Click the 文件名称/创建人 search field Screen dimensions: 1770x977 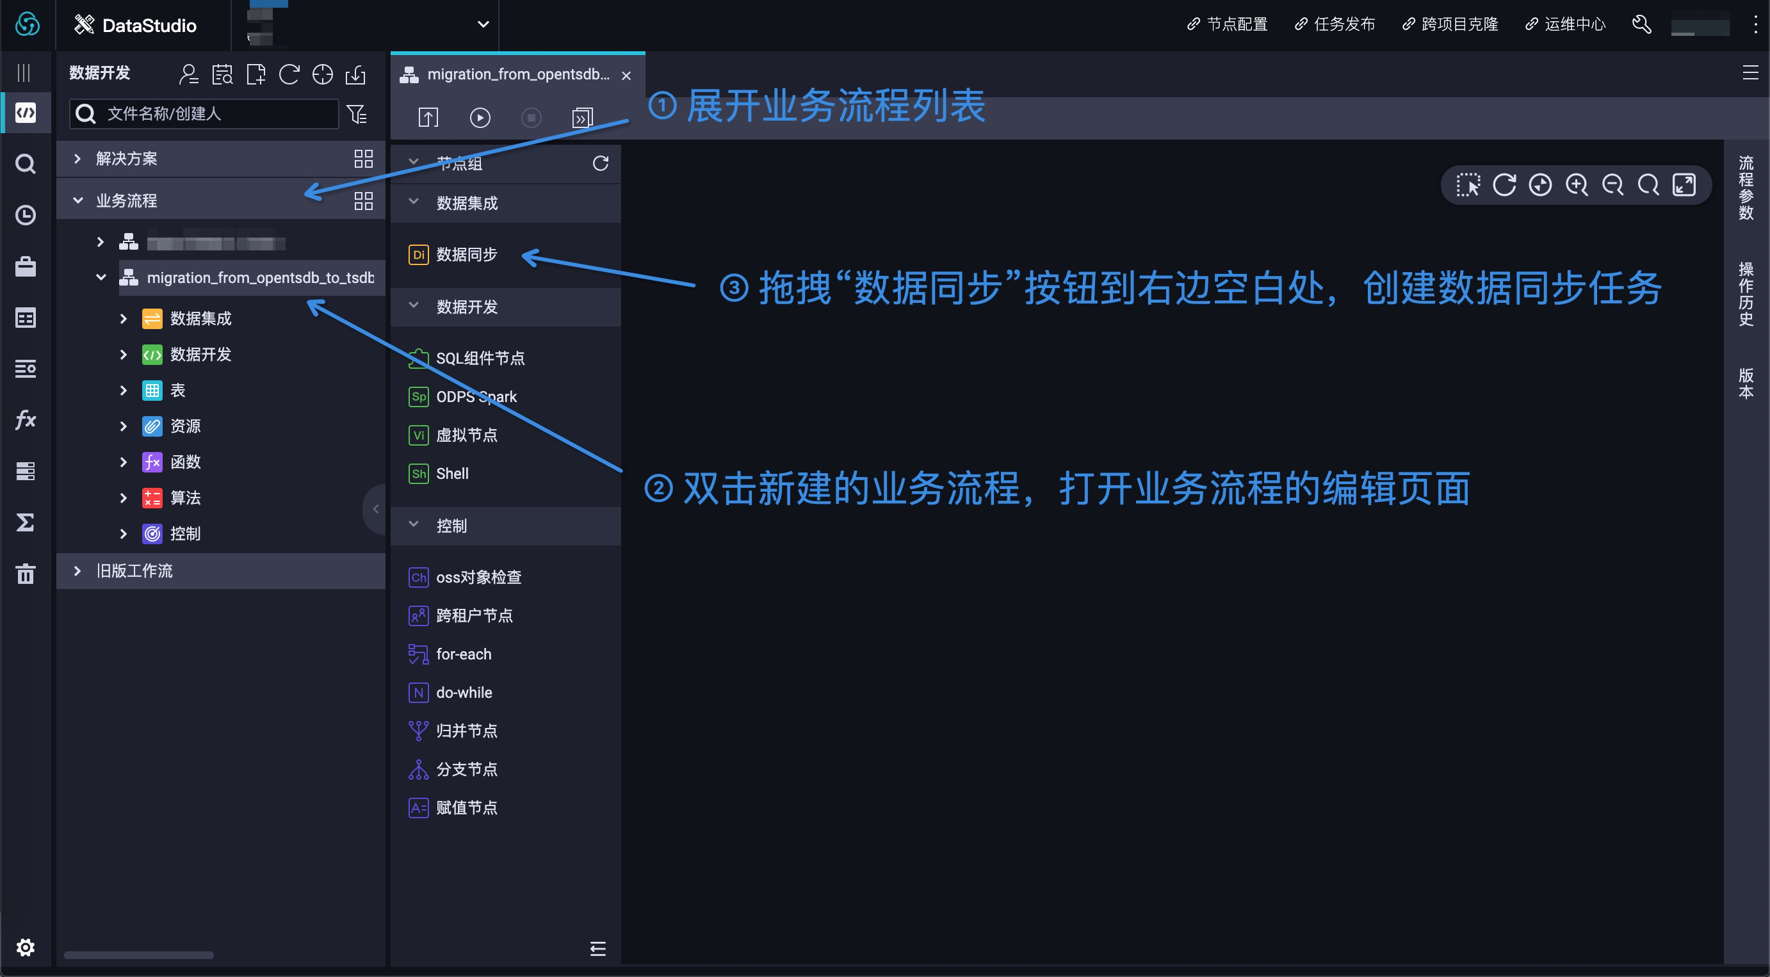[x=204, y=114]
